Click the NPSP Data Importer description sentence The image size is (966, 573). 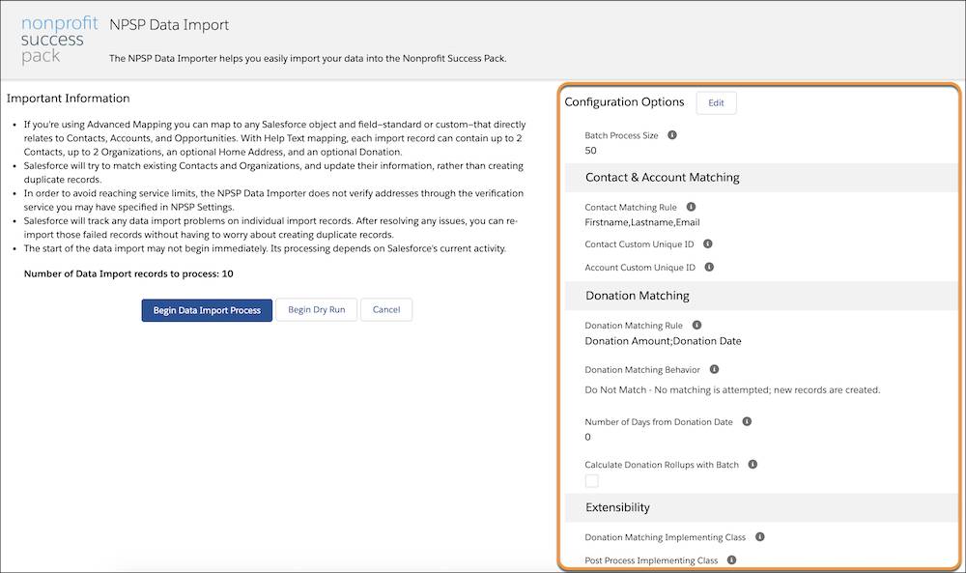pyautogui.click(x=307, y=59)
